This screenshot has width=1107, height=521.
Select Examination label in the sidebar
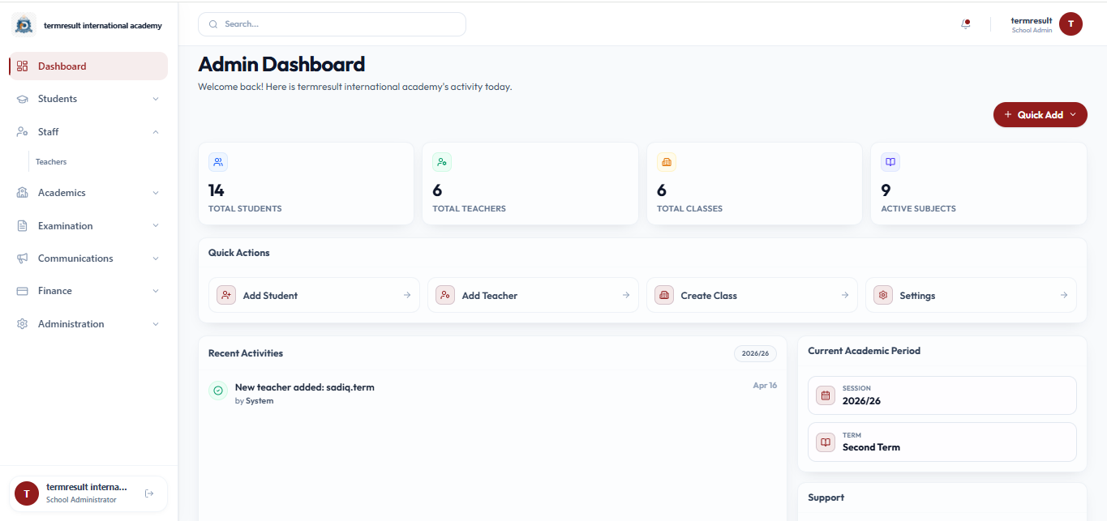click(66, 226)
